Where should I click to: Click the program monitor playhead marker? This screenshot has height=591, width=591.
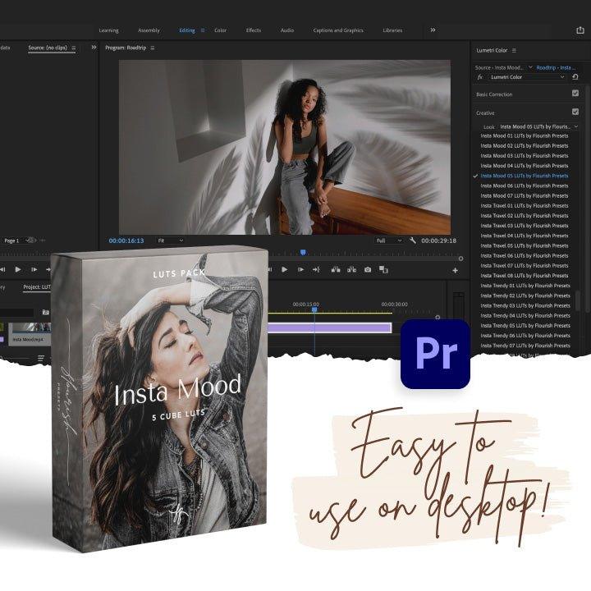click(303, 252)
